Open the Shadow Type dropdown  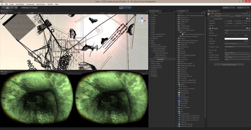tap(237, 47)
